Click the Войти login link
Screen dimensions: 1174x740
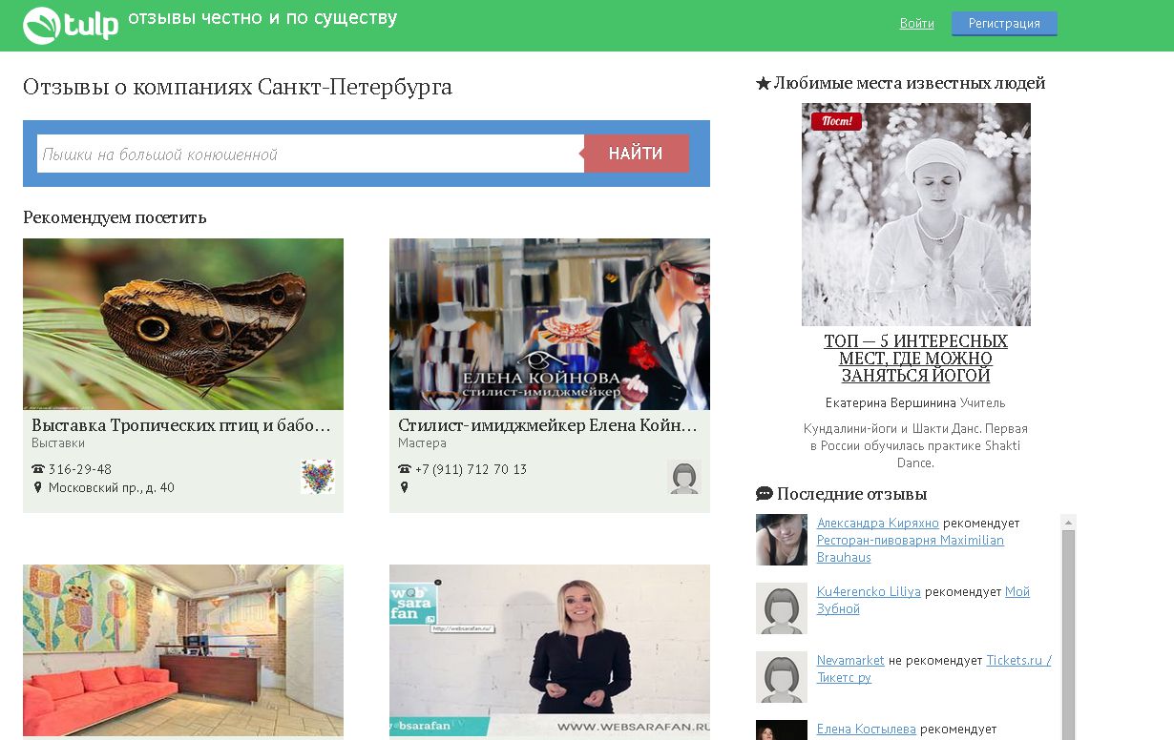coord(916,24)
